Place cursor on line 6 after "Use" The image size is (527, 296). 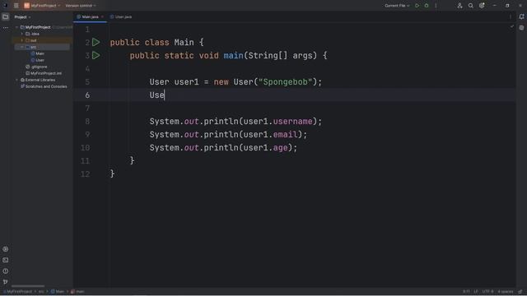click(x=165, y=95)
